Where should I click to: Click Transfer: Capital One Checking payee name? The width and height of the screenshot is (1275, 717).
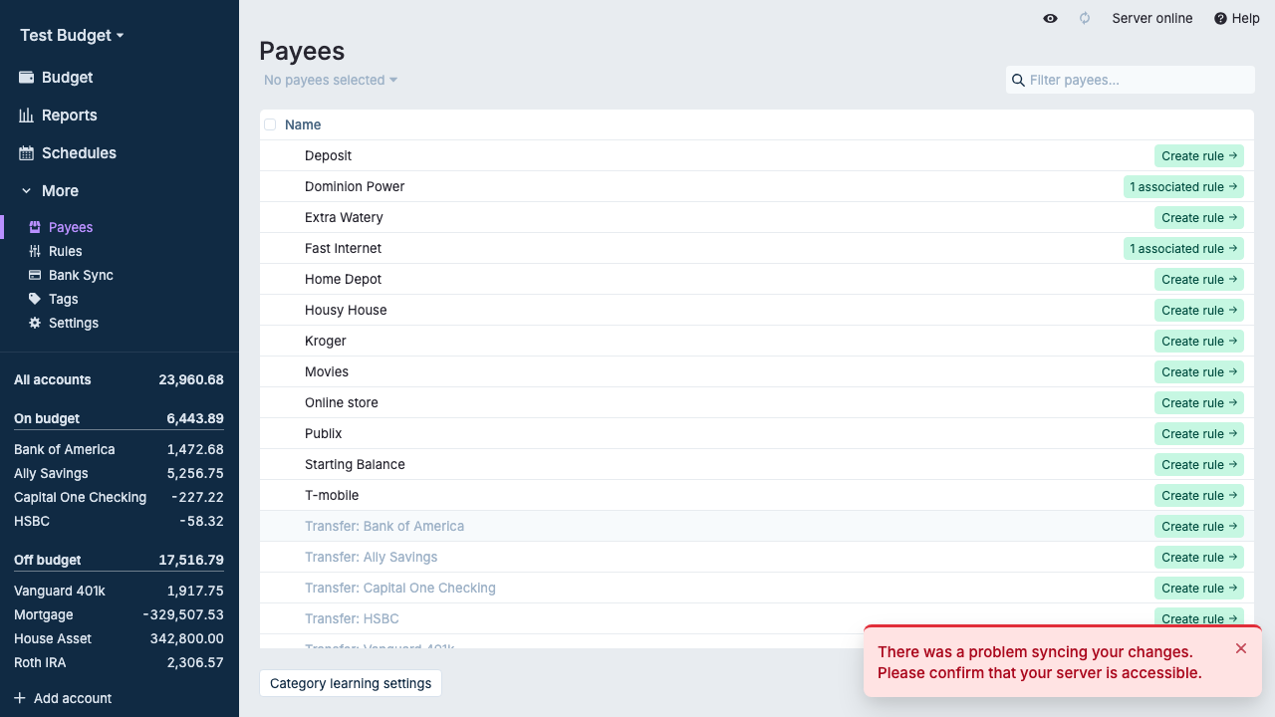click(x=400, y=588)
